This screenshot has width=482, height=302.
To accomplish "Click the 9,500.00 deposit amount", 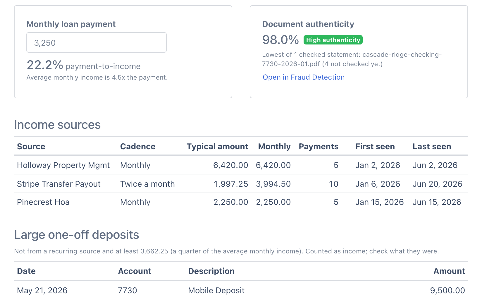I will tap(447, 290).
